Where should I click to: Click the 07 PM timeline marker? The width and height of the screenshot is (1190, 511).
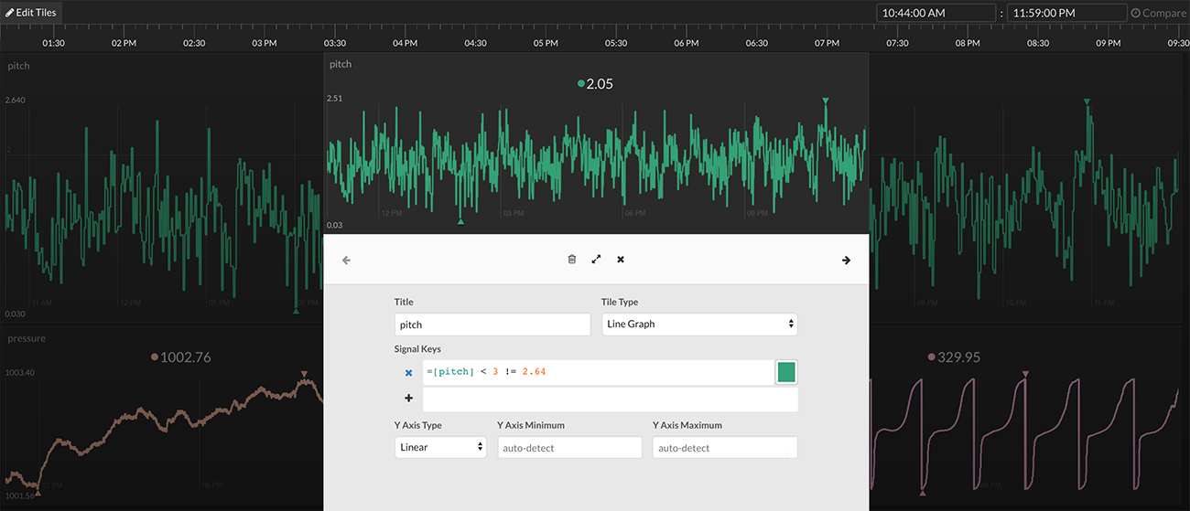tap(827, 43)
